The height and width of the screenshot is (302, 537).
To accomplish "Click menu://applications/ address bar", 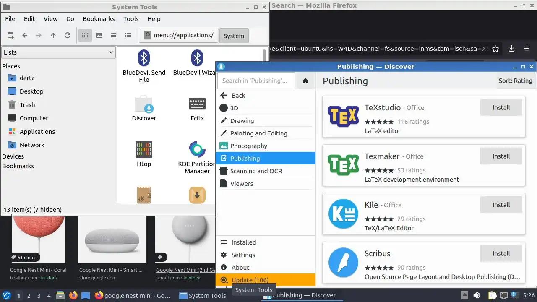I will tap(178, 36).
